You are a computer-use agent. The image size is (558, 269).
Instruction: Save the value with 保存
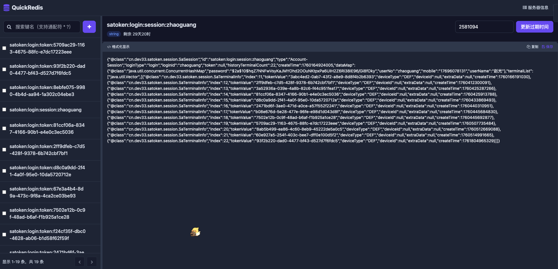tap(547, 47)
